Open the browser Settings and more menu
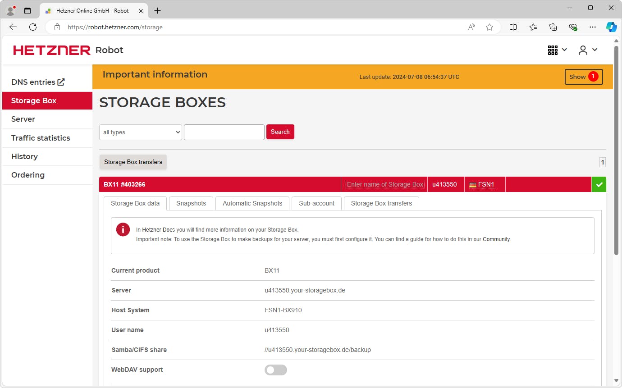The height and width of the screenshot is (388, 622). [593, 27]
